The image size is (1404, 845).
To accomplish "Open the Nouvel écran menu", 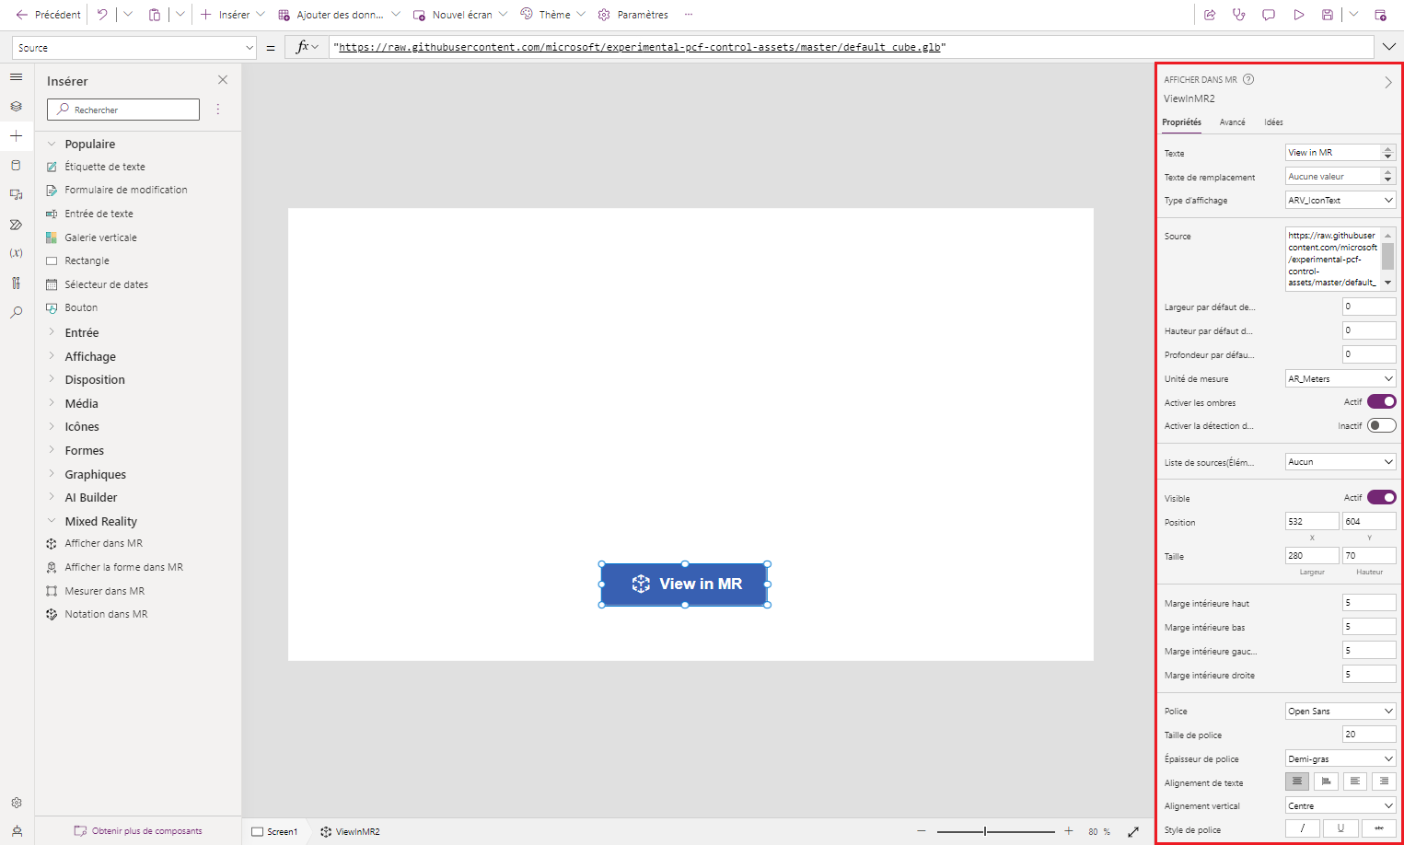I will (460, 15).
